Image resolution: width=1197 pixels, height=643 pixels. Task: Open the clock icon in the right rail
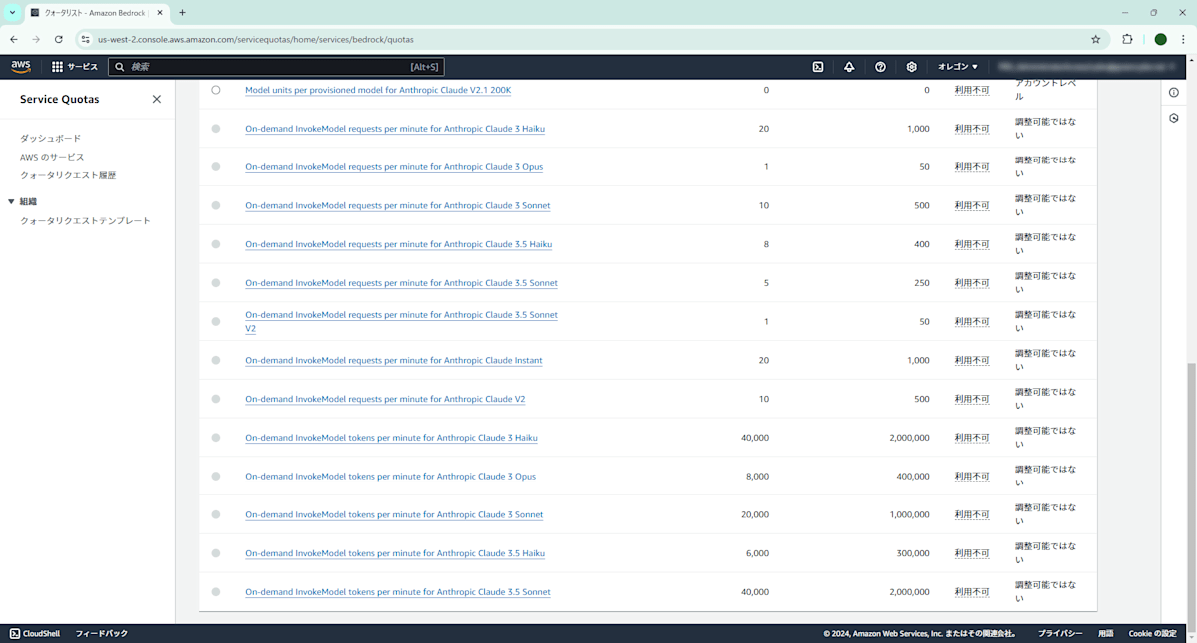1173,118
